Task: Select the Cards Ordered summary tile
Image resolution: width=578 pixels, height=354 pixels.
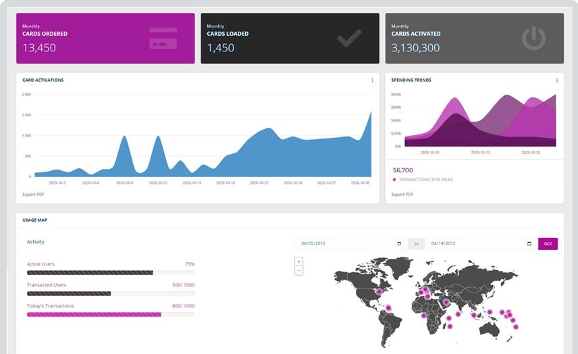Action: click(105, 39)
